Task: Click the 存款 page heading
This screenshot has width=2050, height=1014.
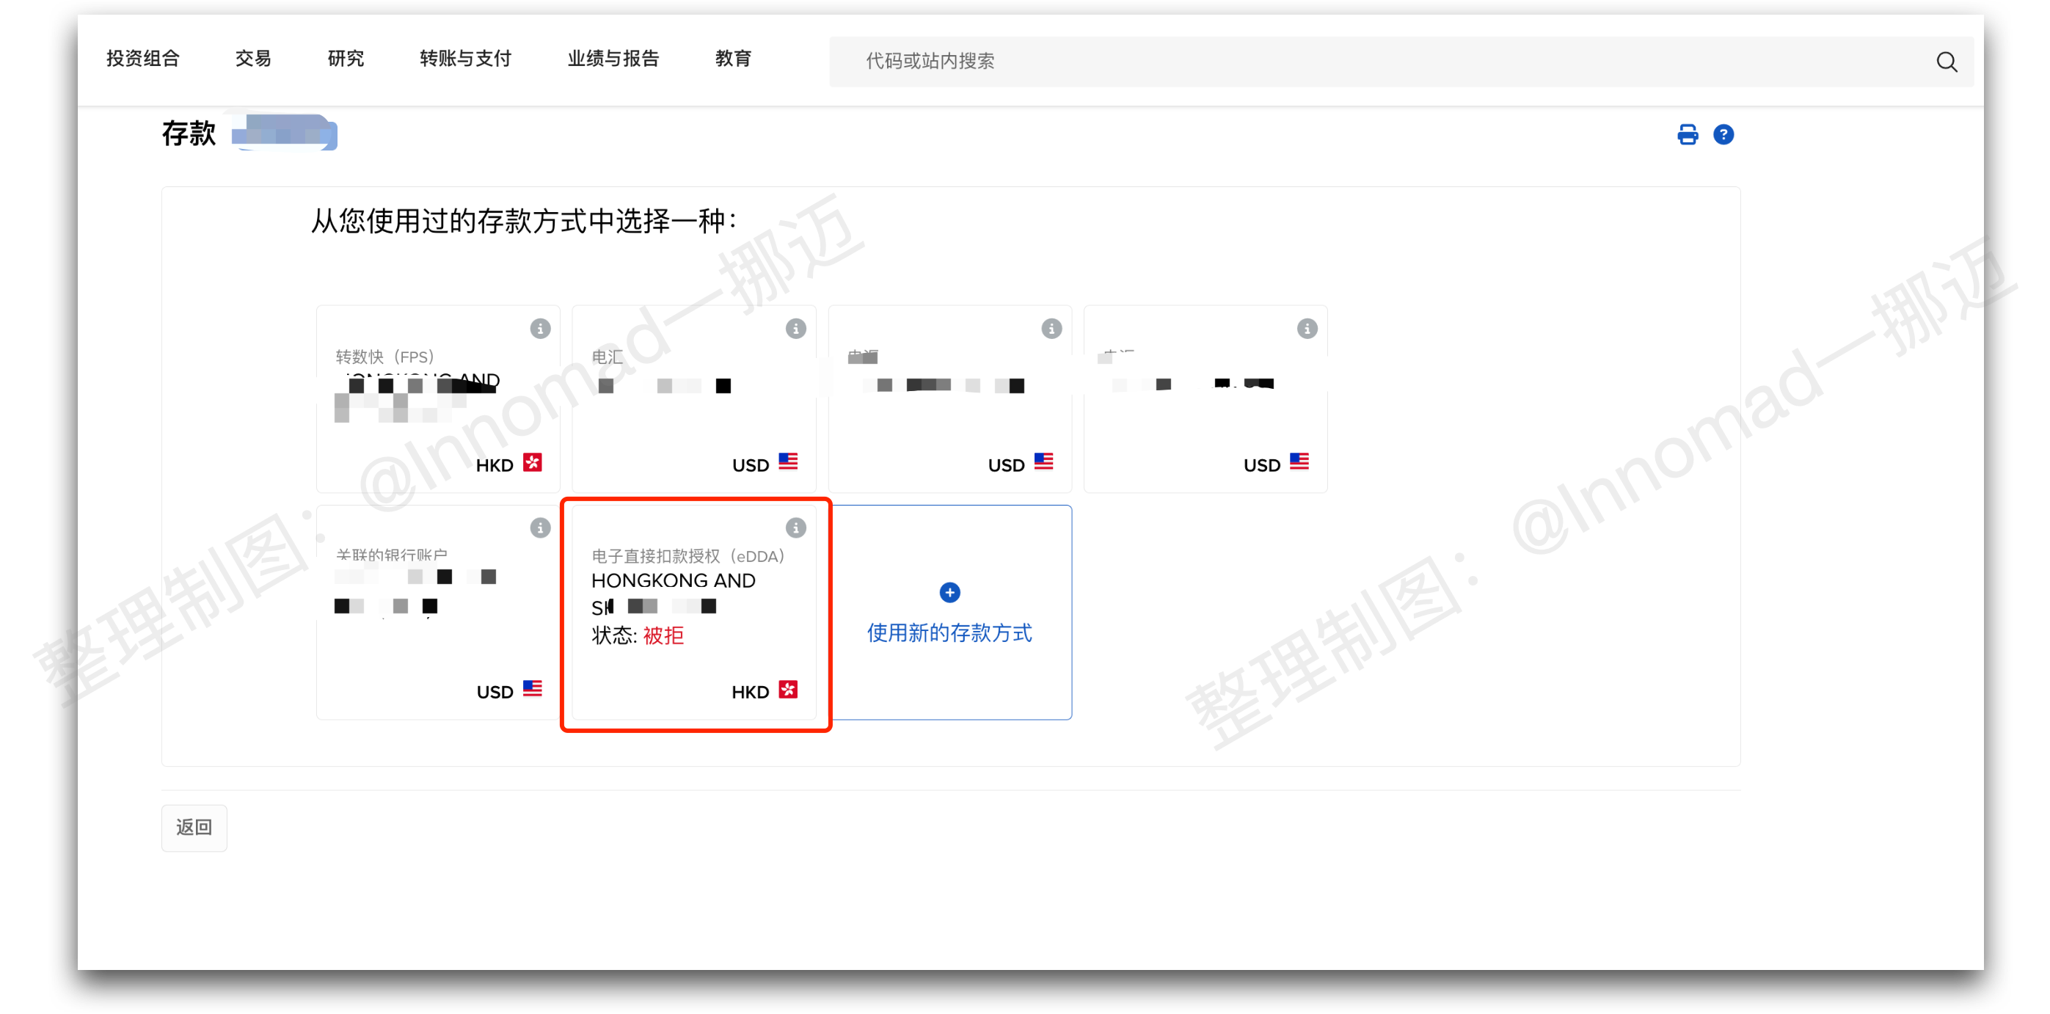Action: tap(189, 133)
